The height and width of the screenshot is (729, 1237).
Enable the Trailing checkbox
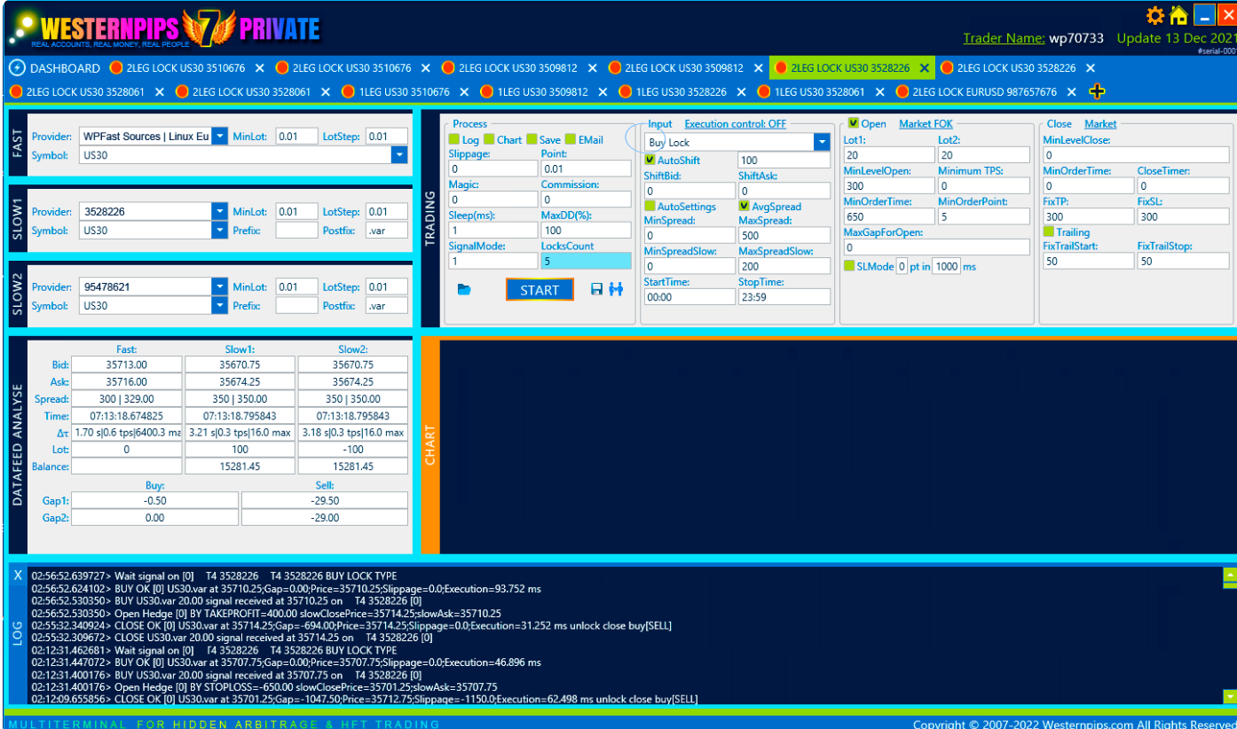tap(1048, 232)
